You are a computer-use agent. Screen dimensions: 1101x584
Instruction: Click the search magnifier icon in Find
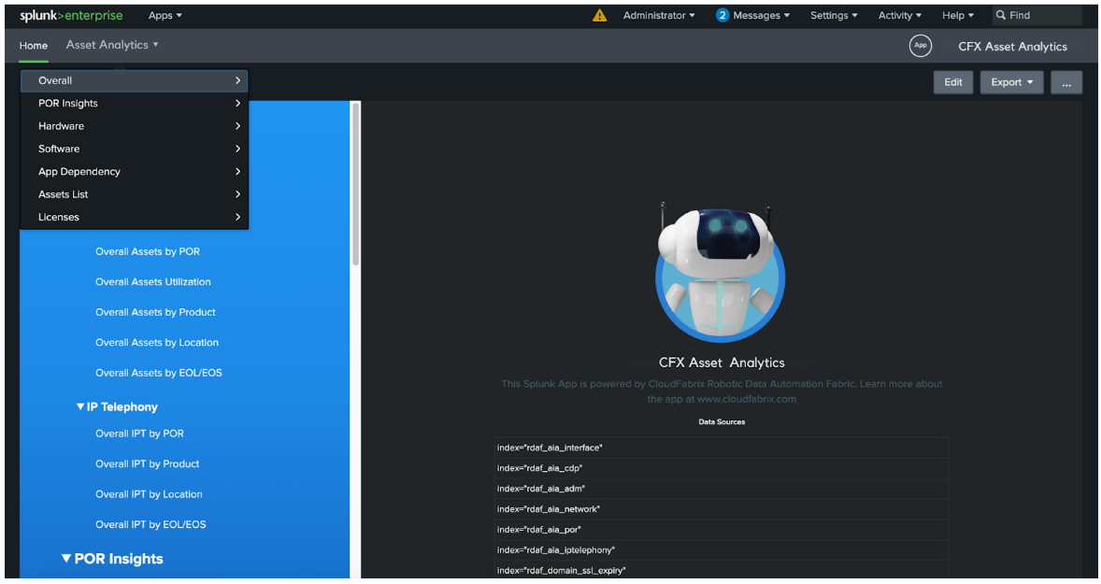click(x=1000, y=16)
